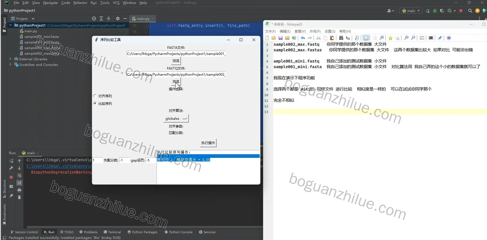Click Notepad3 find binoculars icon
The width and height of the screenshot is (487, 240).
pos(341,38)
